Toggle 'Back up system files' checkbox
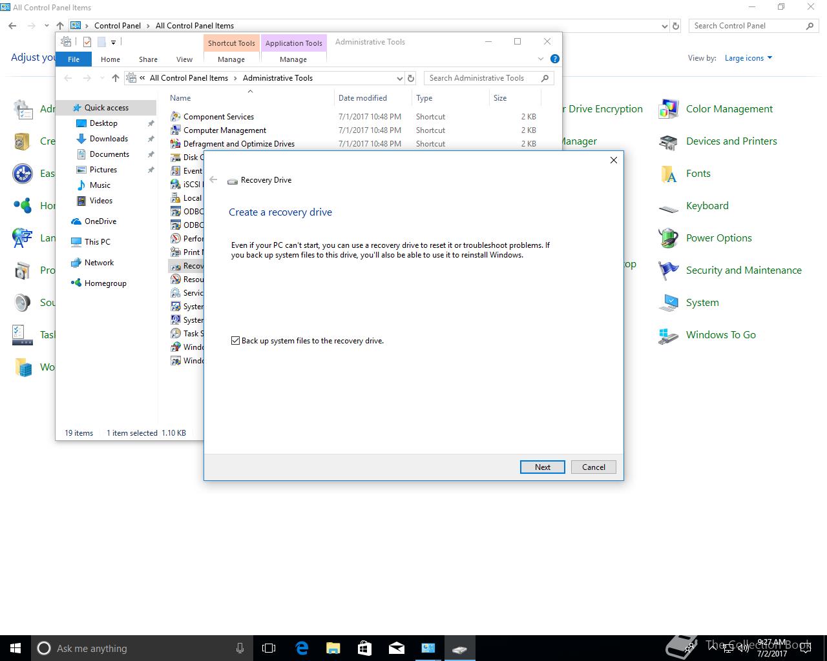The image size is (827, 661). pos(236,341)
